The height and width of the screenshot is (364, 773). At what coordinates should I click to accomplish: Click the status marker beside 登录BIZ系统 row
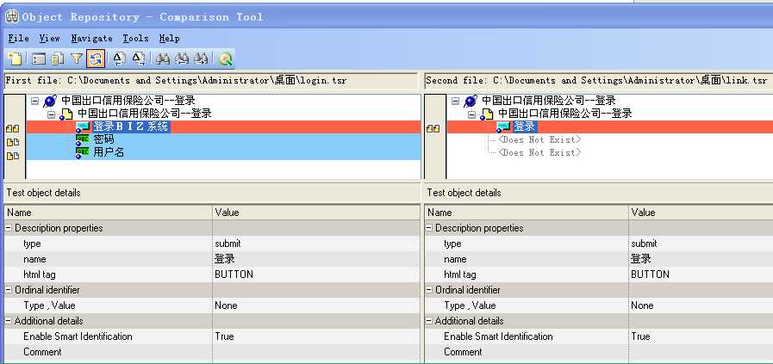click(x=13, y=128)
